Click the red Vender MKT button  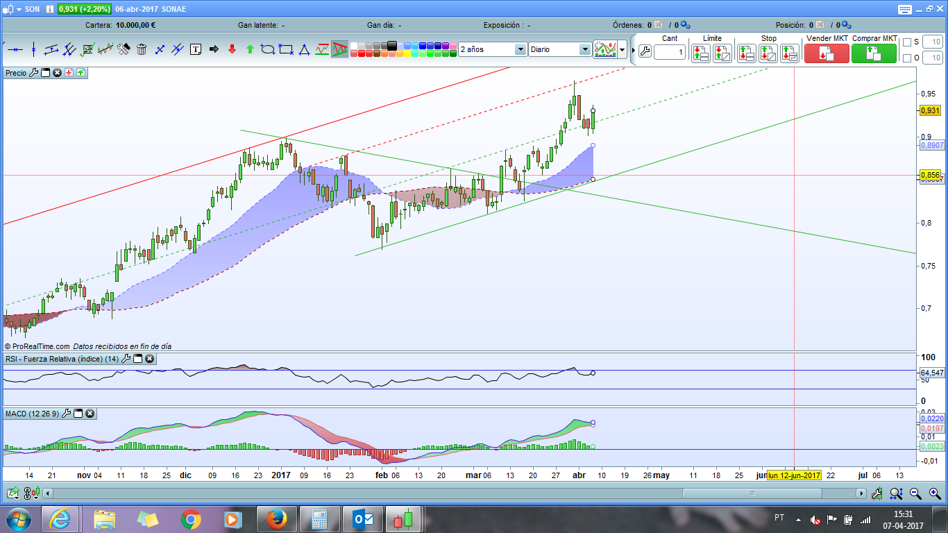tap(827, 53)
